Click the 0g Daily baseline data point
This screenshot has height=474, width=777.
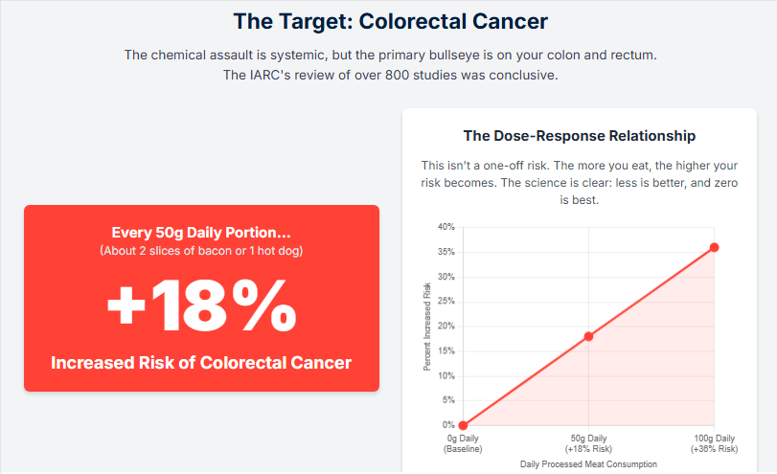point(464,425)
